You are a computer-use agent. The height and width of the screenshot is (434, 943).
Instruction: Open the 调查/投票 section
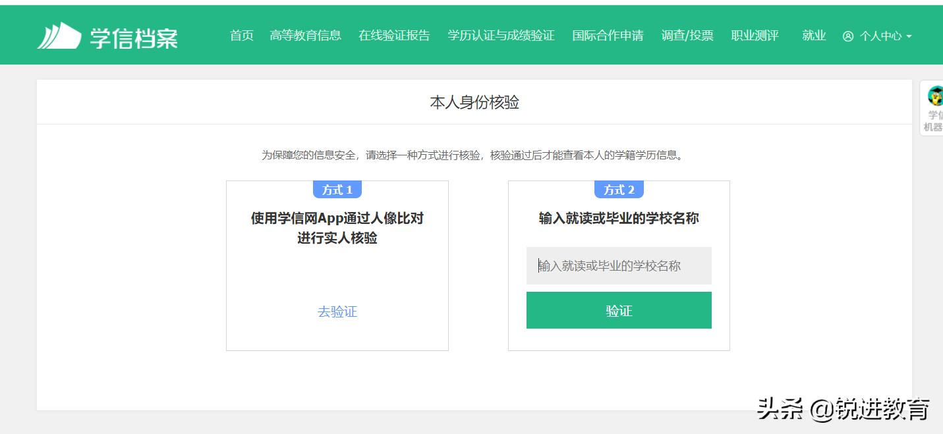[687, 36]
